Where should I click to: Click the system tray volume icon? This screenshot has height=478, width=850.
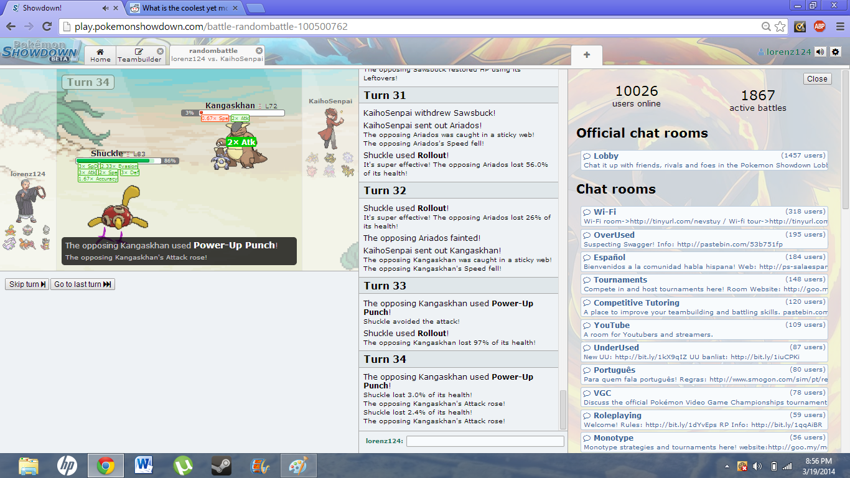tap(757, 466)
